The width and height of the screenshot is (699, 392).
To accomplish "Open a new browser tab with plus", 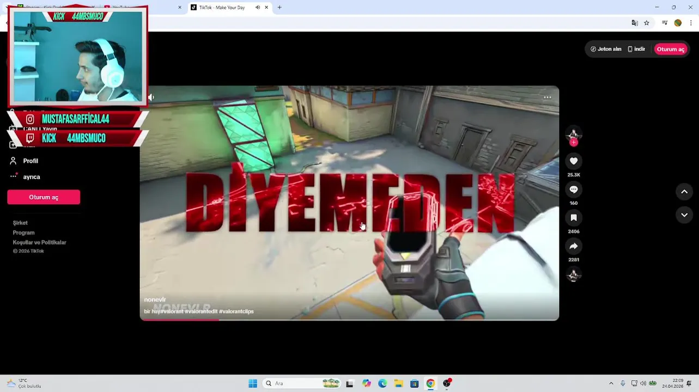I will pos(279,8).
